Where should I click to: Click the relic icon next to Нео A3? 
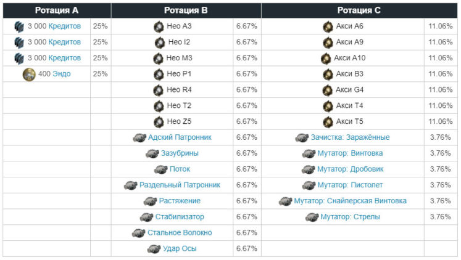tap(159, 26)
